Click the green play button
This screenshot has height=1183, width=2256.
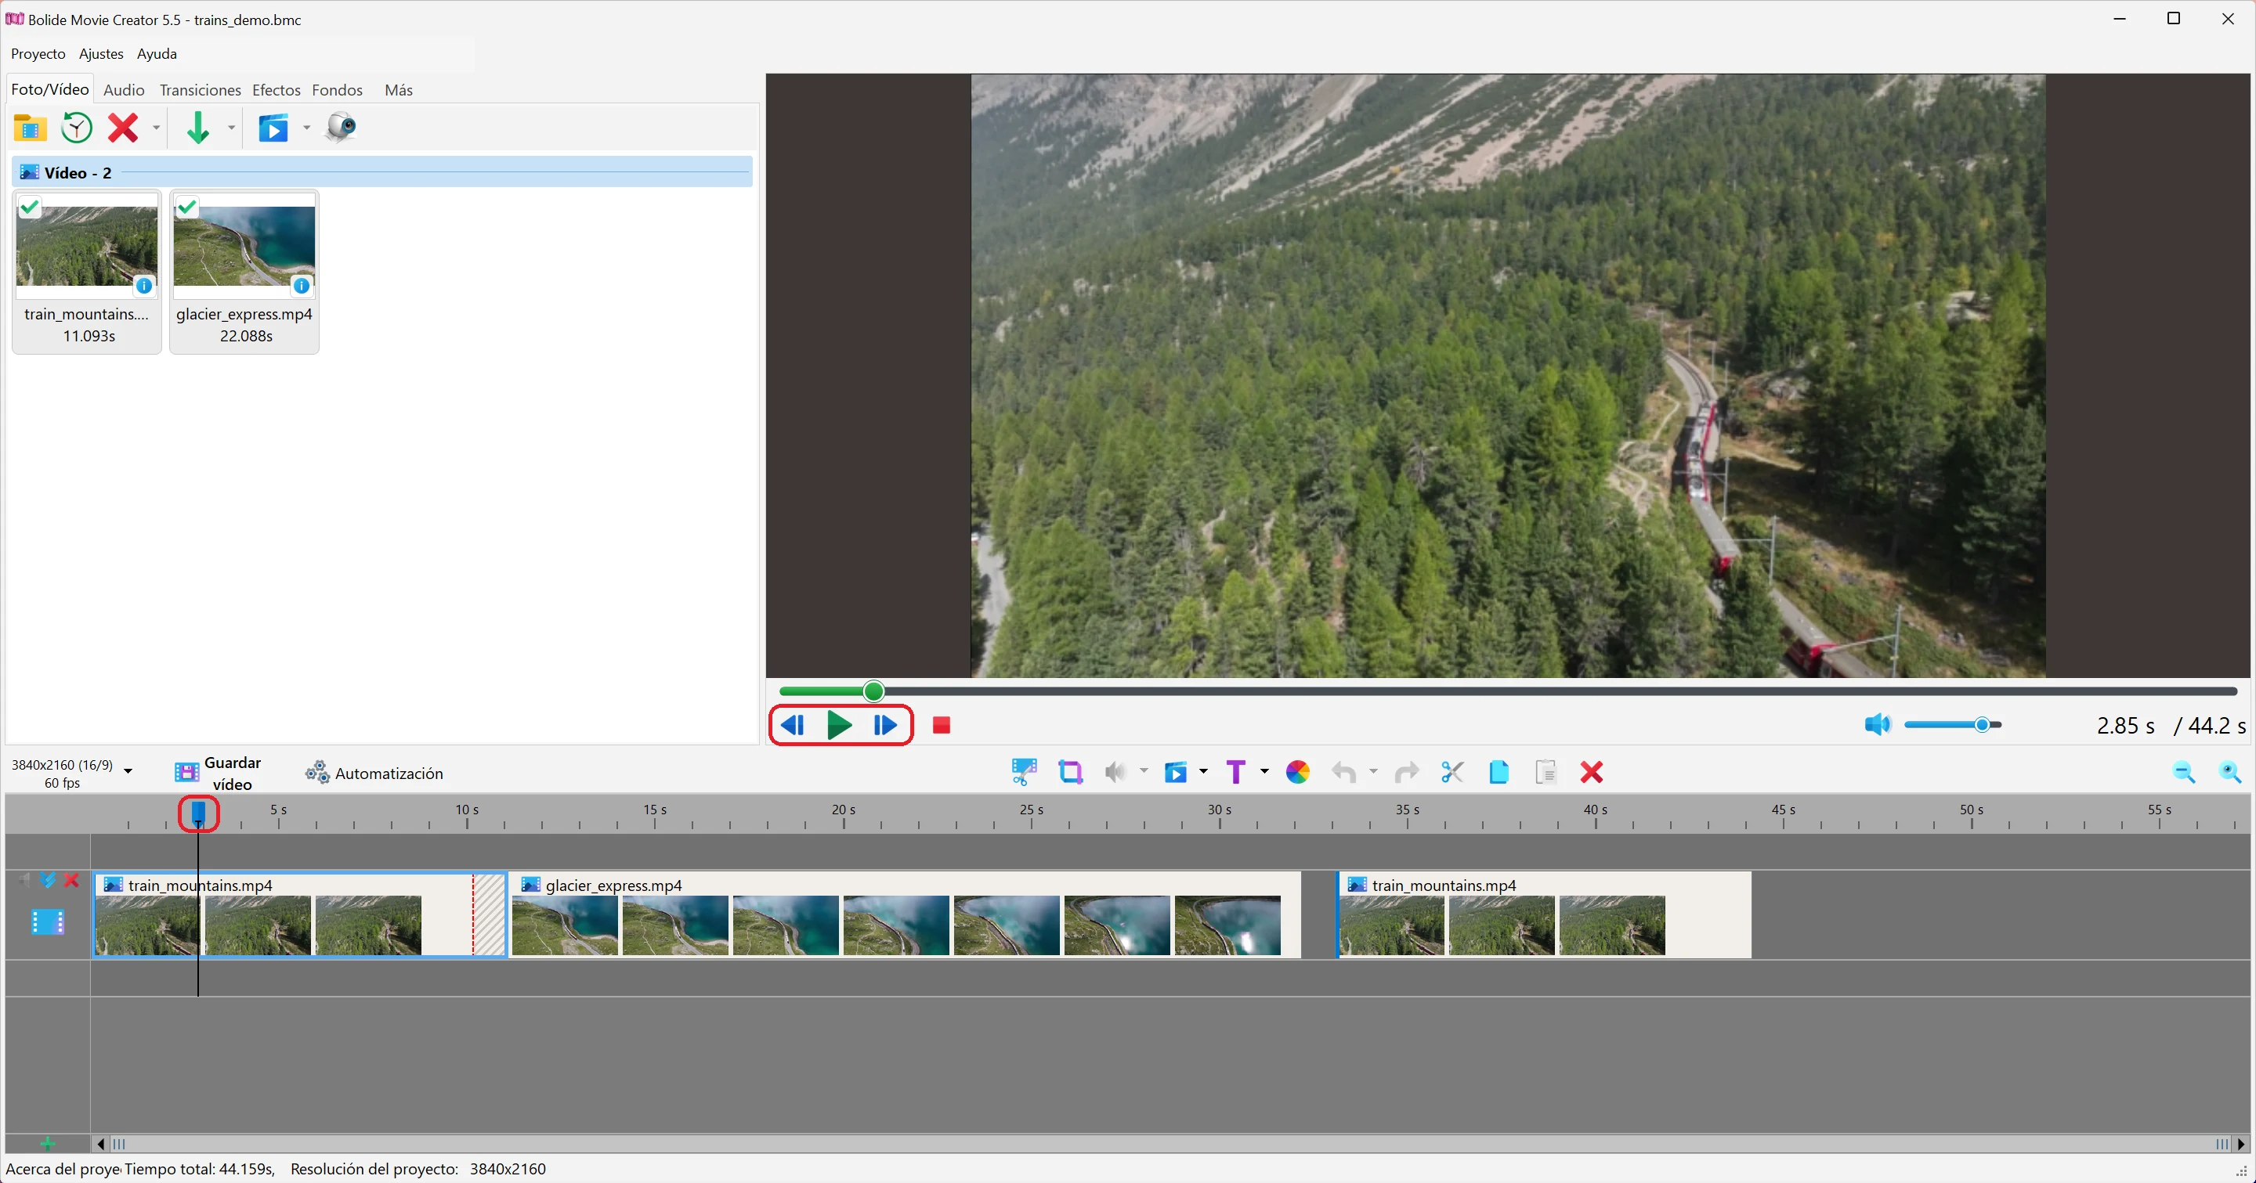click(x=839, y=724)
